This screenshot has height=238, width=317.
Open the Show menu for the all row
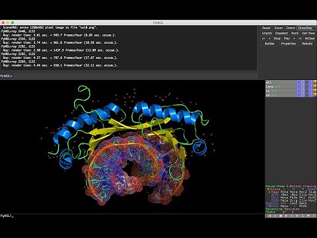point(302,82)
